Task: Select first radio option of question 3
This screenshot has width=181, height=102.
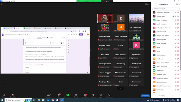Action: point(25,51)
